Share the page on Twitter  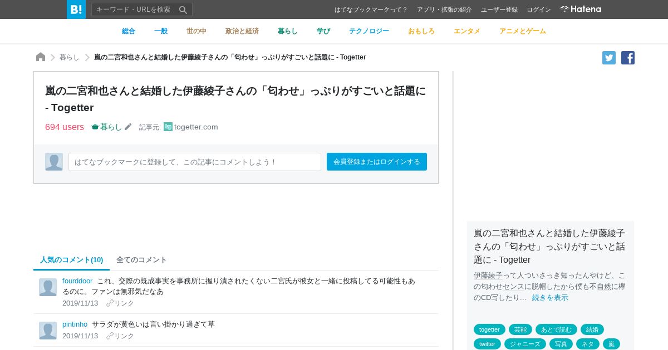point(609,58)
